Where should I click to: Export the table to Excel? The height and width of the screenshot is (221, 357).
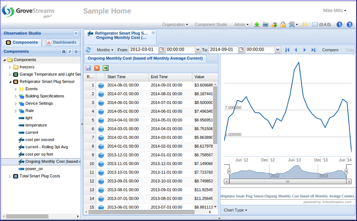coord(106,68)
